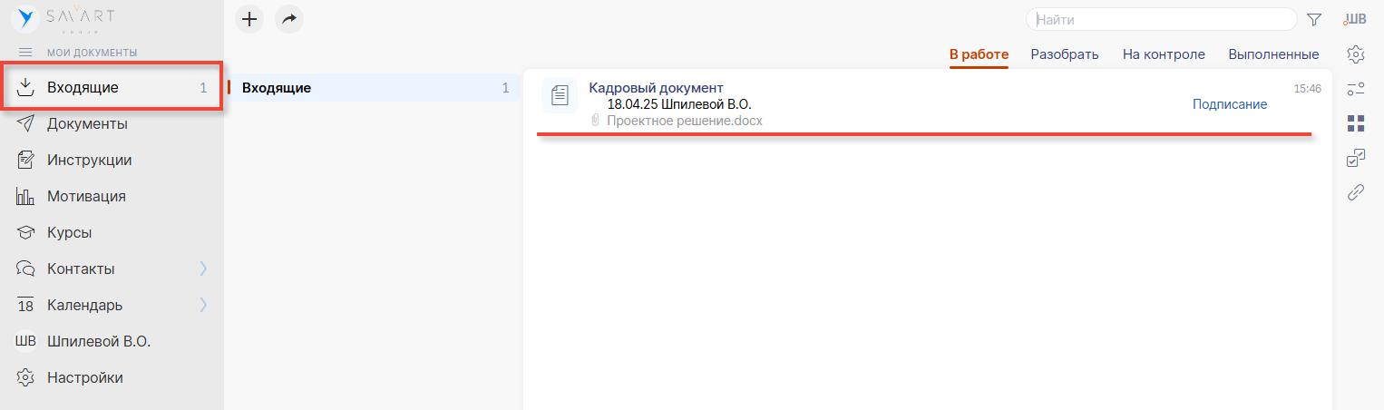Image resolution: width=1384 pixels, height=410 pixels.
Task: Toggle the hamburger menu beside Мои документы
Action: click(25, 53)
